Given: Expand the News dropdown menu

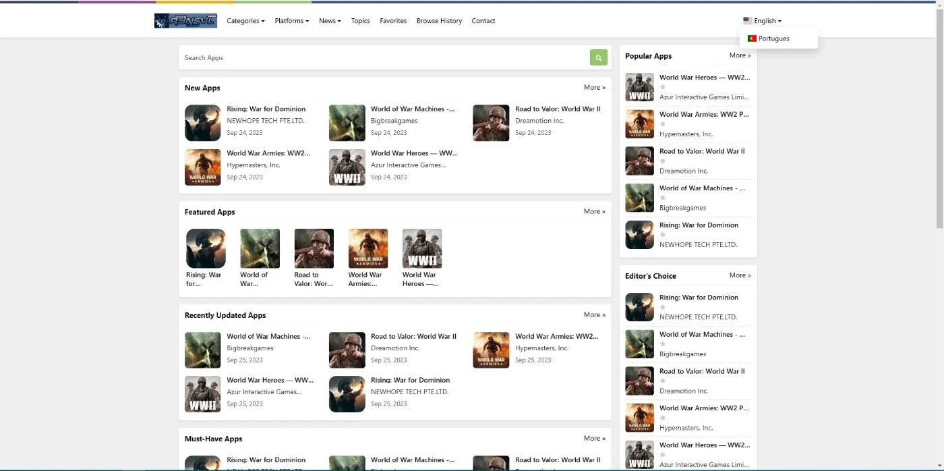Looking at the screenshot, I should [330, 21].
